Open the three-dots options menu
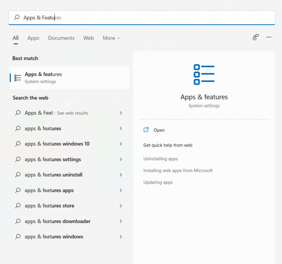 [269, 37]
